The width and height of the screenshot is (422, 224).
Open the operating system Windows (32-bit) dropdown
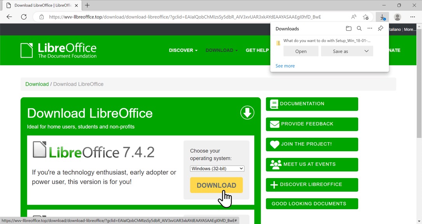(217, 168)
